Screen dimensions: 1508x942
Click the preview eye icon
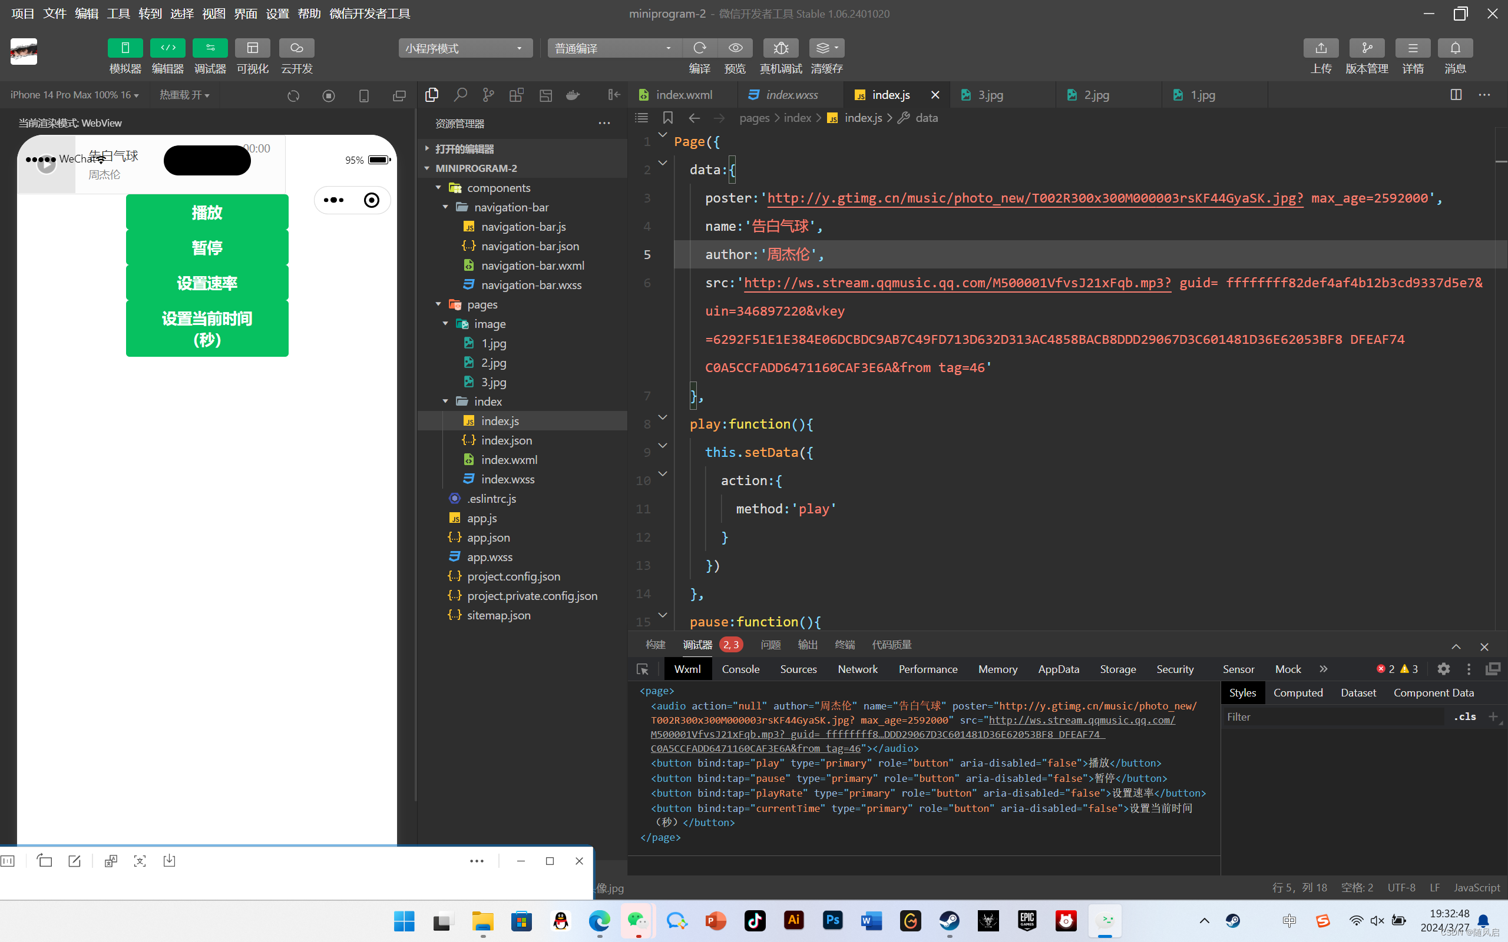pyautogui.click(x=735, y=48)
